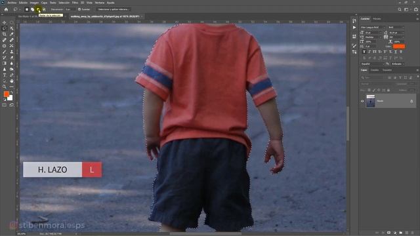The width and height of the screenshot is (420, 236).
Task: Click the Fondo layer thumbnail
Action: pos(371,101)
